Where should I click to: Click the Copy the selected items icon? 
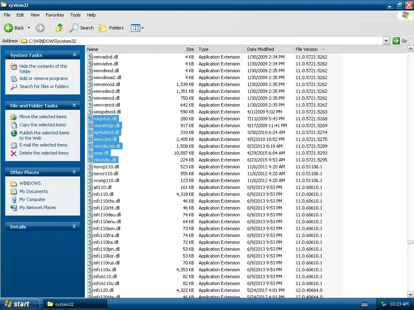coord(14,125)
